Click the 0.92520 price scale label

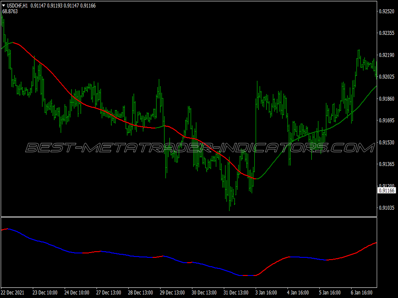point(387,11)
